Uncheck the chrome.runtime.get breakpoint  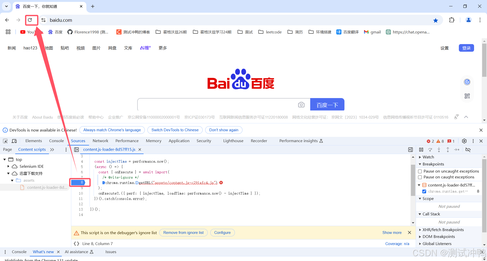pyautogui.click(x=424, y=191)
